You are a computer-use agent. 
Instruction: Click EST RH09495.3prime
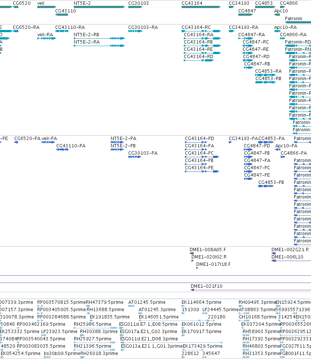(x=241, y=306)
